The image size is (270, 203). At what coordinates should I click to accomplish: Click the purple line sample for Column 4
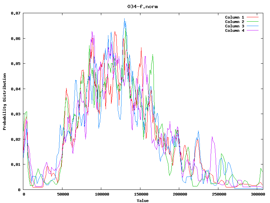[x=252, y=30]
